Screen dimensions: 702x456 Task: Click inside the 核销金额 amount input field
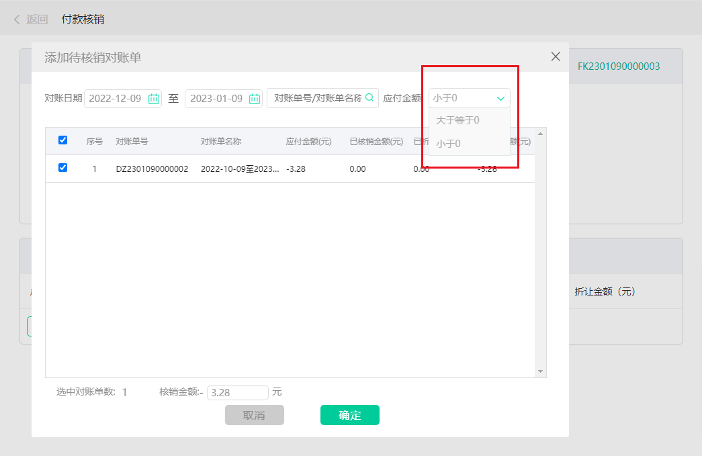coord(238,392)
